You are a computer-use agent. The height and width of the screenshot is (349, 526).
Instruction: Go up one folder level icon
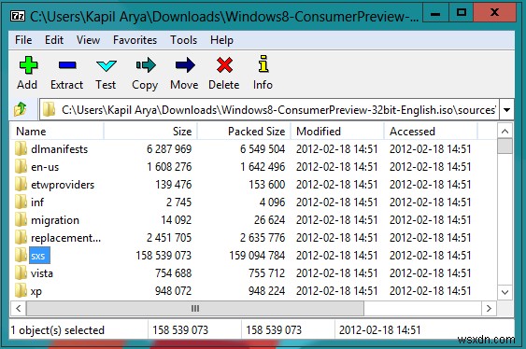21,109
